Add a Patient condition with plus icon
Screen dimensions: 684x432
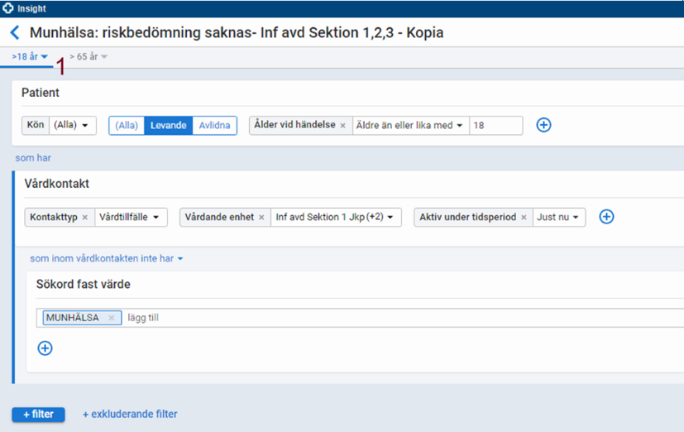(x=543, y=125)
